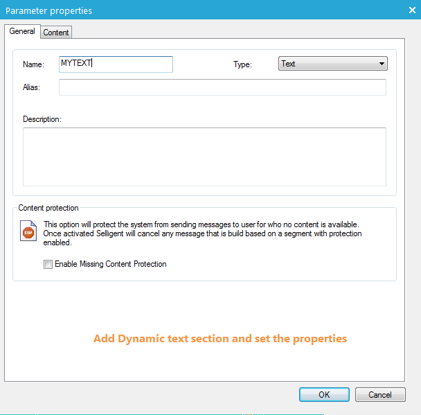This screenshot has width=421, height=415.
Task: Select the General tab
Action: [x=22, y=31]
